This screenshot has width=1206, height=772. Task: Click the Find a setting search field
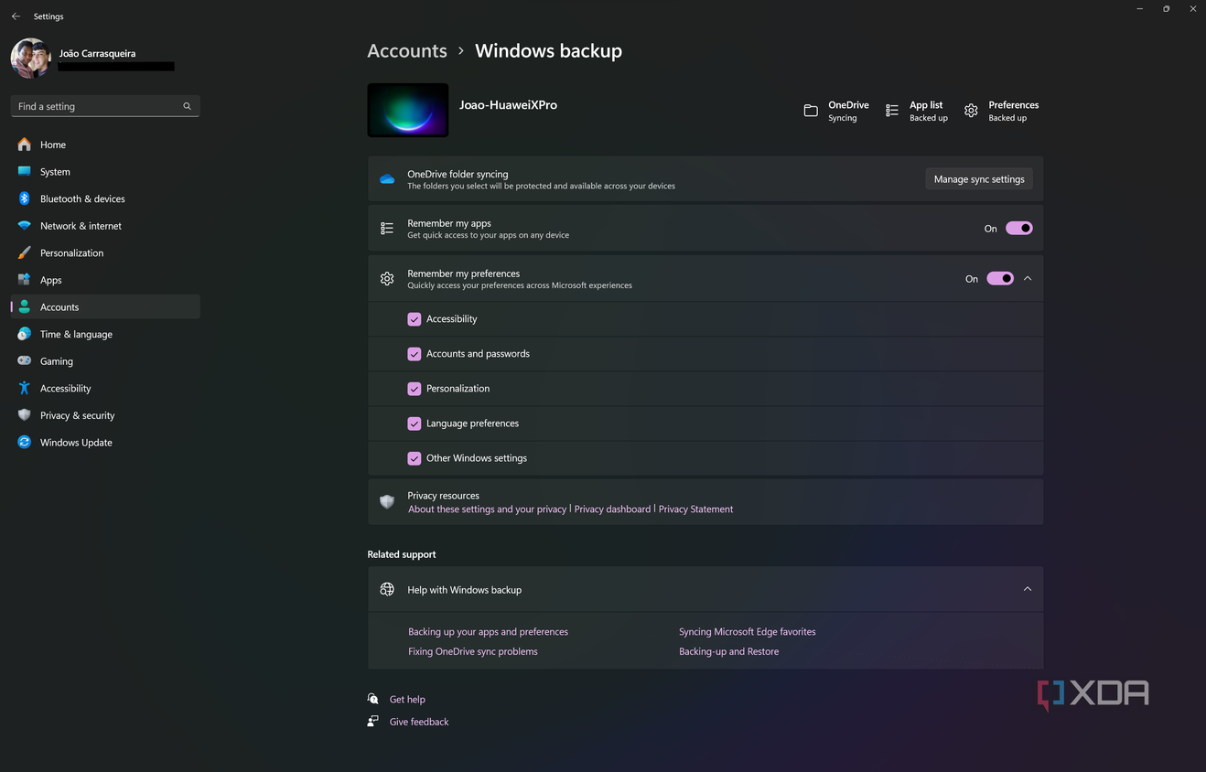click(105, 106)
